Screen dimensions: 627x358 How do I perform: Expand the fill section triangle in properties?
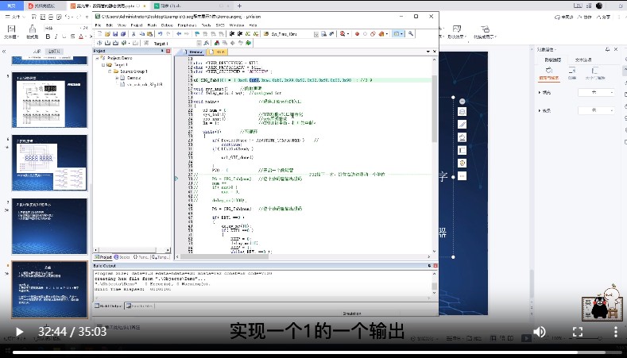(x=540, y=92)
